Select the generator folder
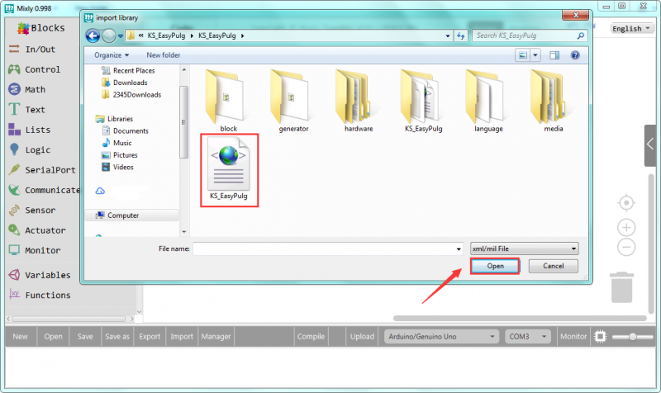Image resolution: width=661 pixels, height=393 pixels. pyautogui.click(x=293, y=101)
